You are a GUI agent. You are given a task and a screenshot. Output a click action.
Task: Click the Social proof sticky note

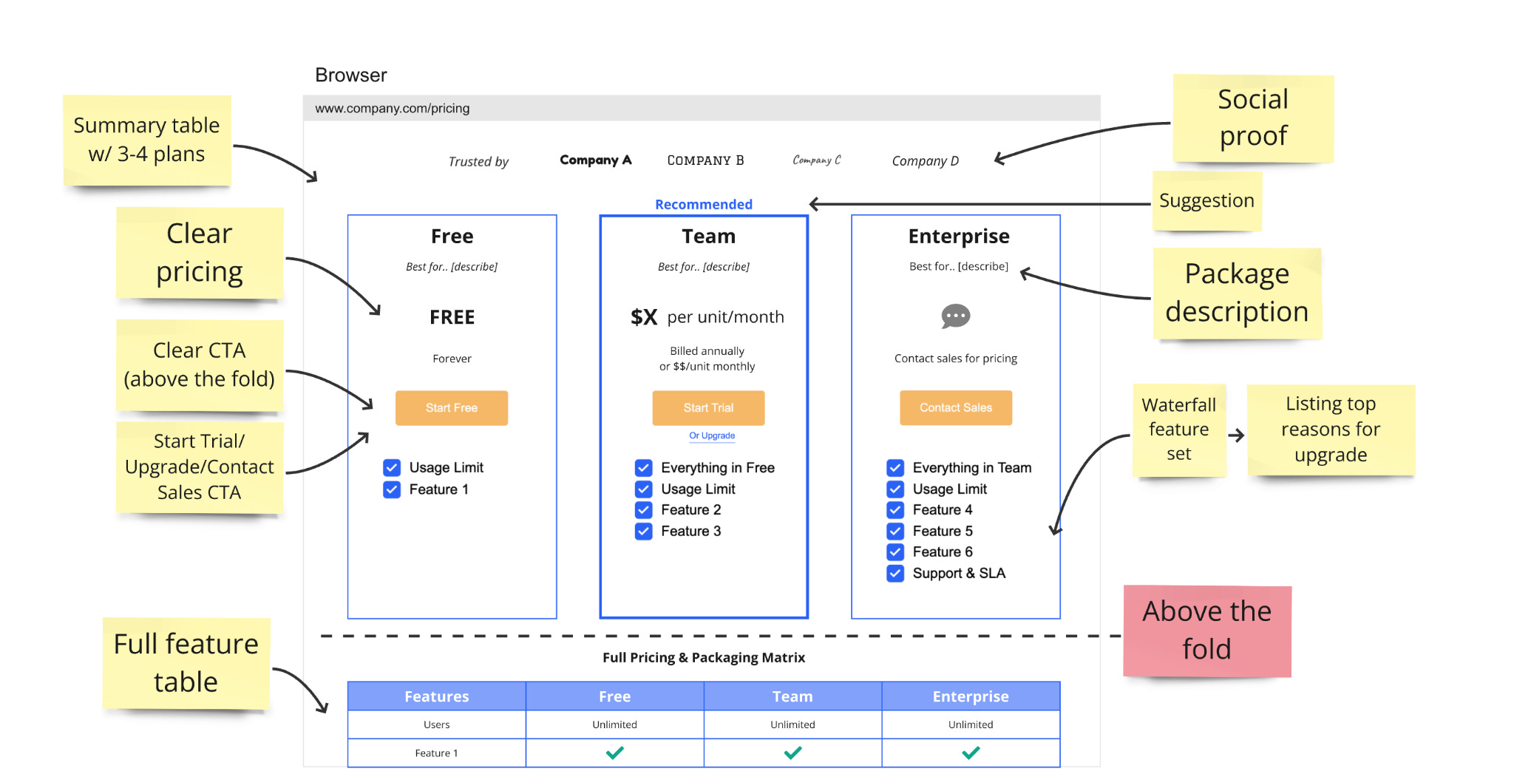point(1253,118)
